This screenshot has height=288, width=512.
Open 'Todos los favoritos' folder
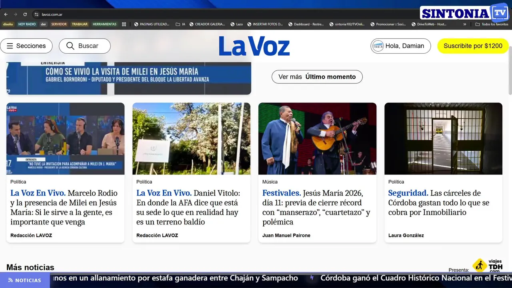(492, 24)
